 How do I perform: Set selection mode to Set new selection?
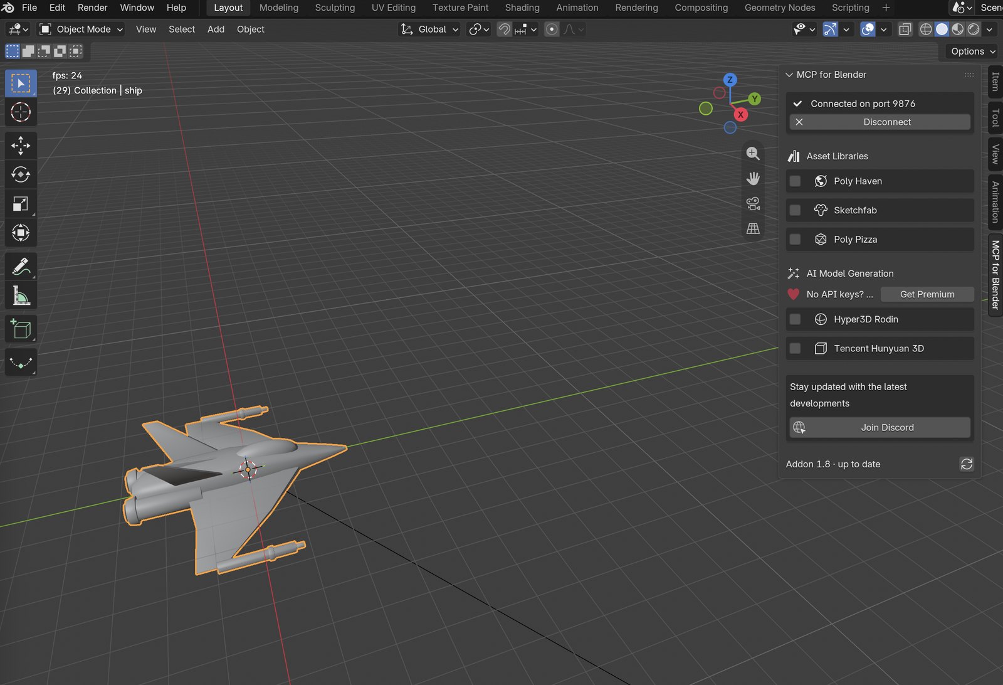pyautogui.click(x=13, y=51)
